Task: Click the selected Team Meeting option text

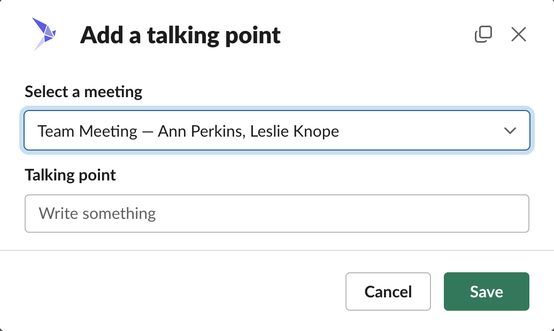Action: point(188,131)
